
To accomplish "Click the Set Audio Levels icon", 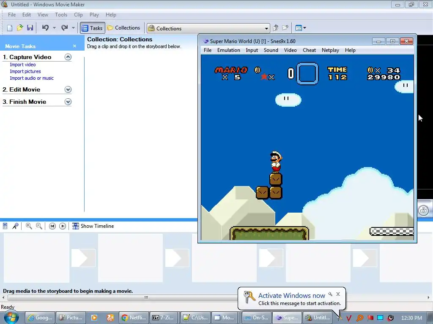I will 5,226.
